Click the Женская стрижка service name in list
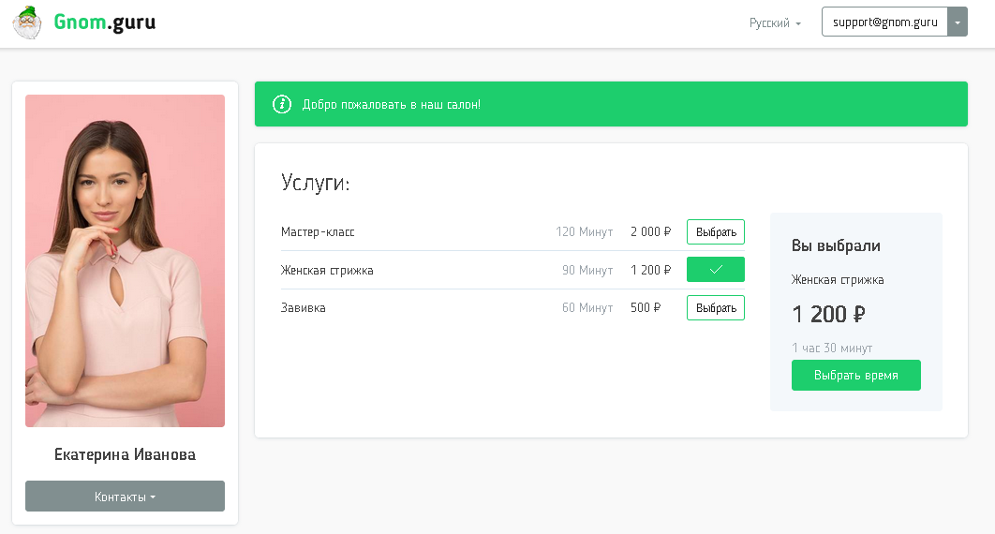This screenshot has width=995, height=534. point(327,270)
